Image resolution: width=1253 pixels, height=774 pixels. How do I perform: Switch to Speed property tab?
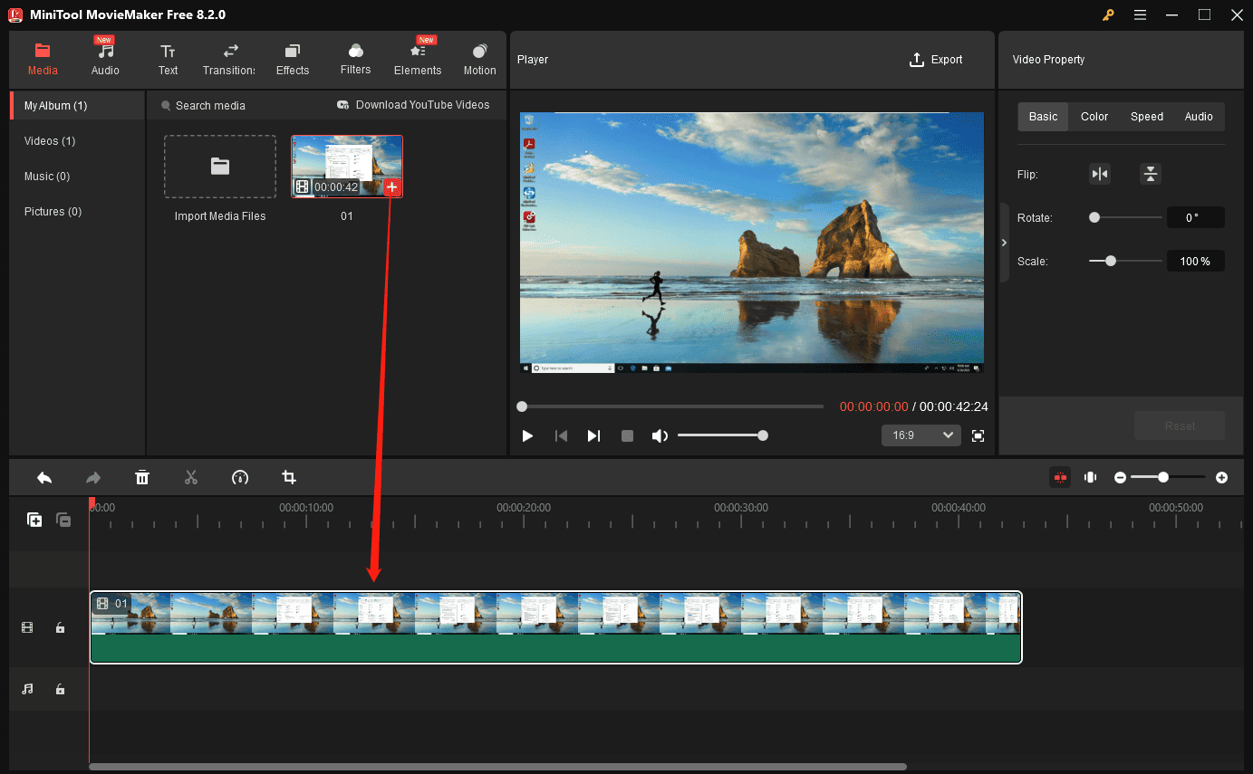pyautogui.click(x=1146, y=117)
